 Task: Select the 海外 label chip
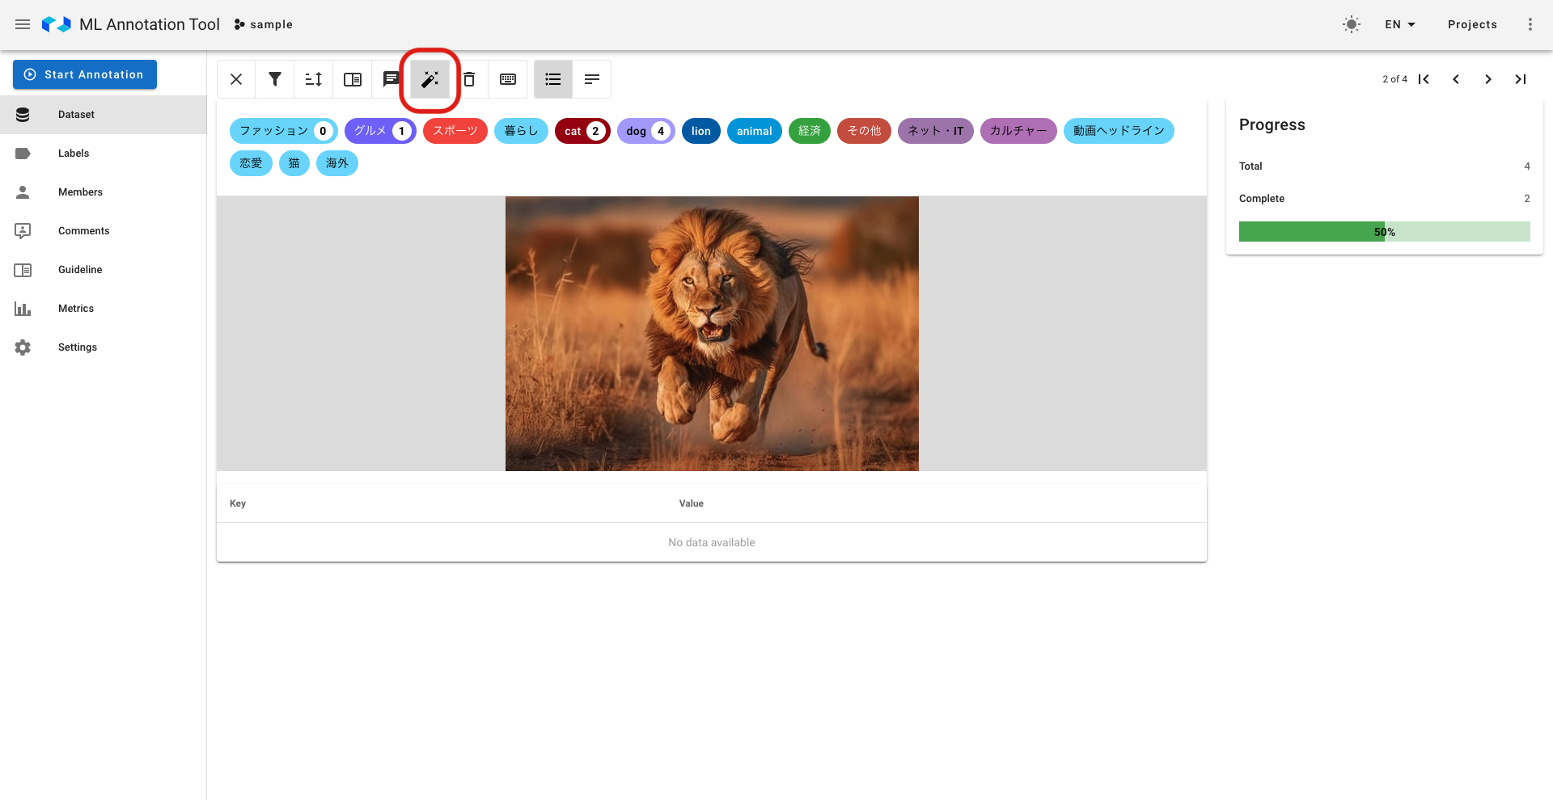tap(337, 163)
